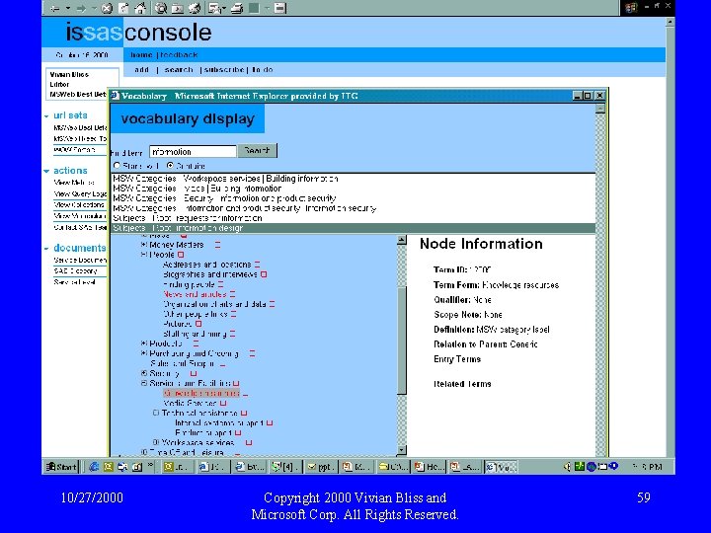This screenshot has height=533, width=711.
Task: Click red box beside Technical assistance
Action: click(244, 413)
